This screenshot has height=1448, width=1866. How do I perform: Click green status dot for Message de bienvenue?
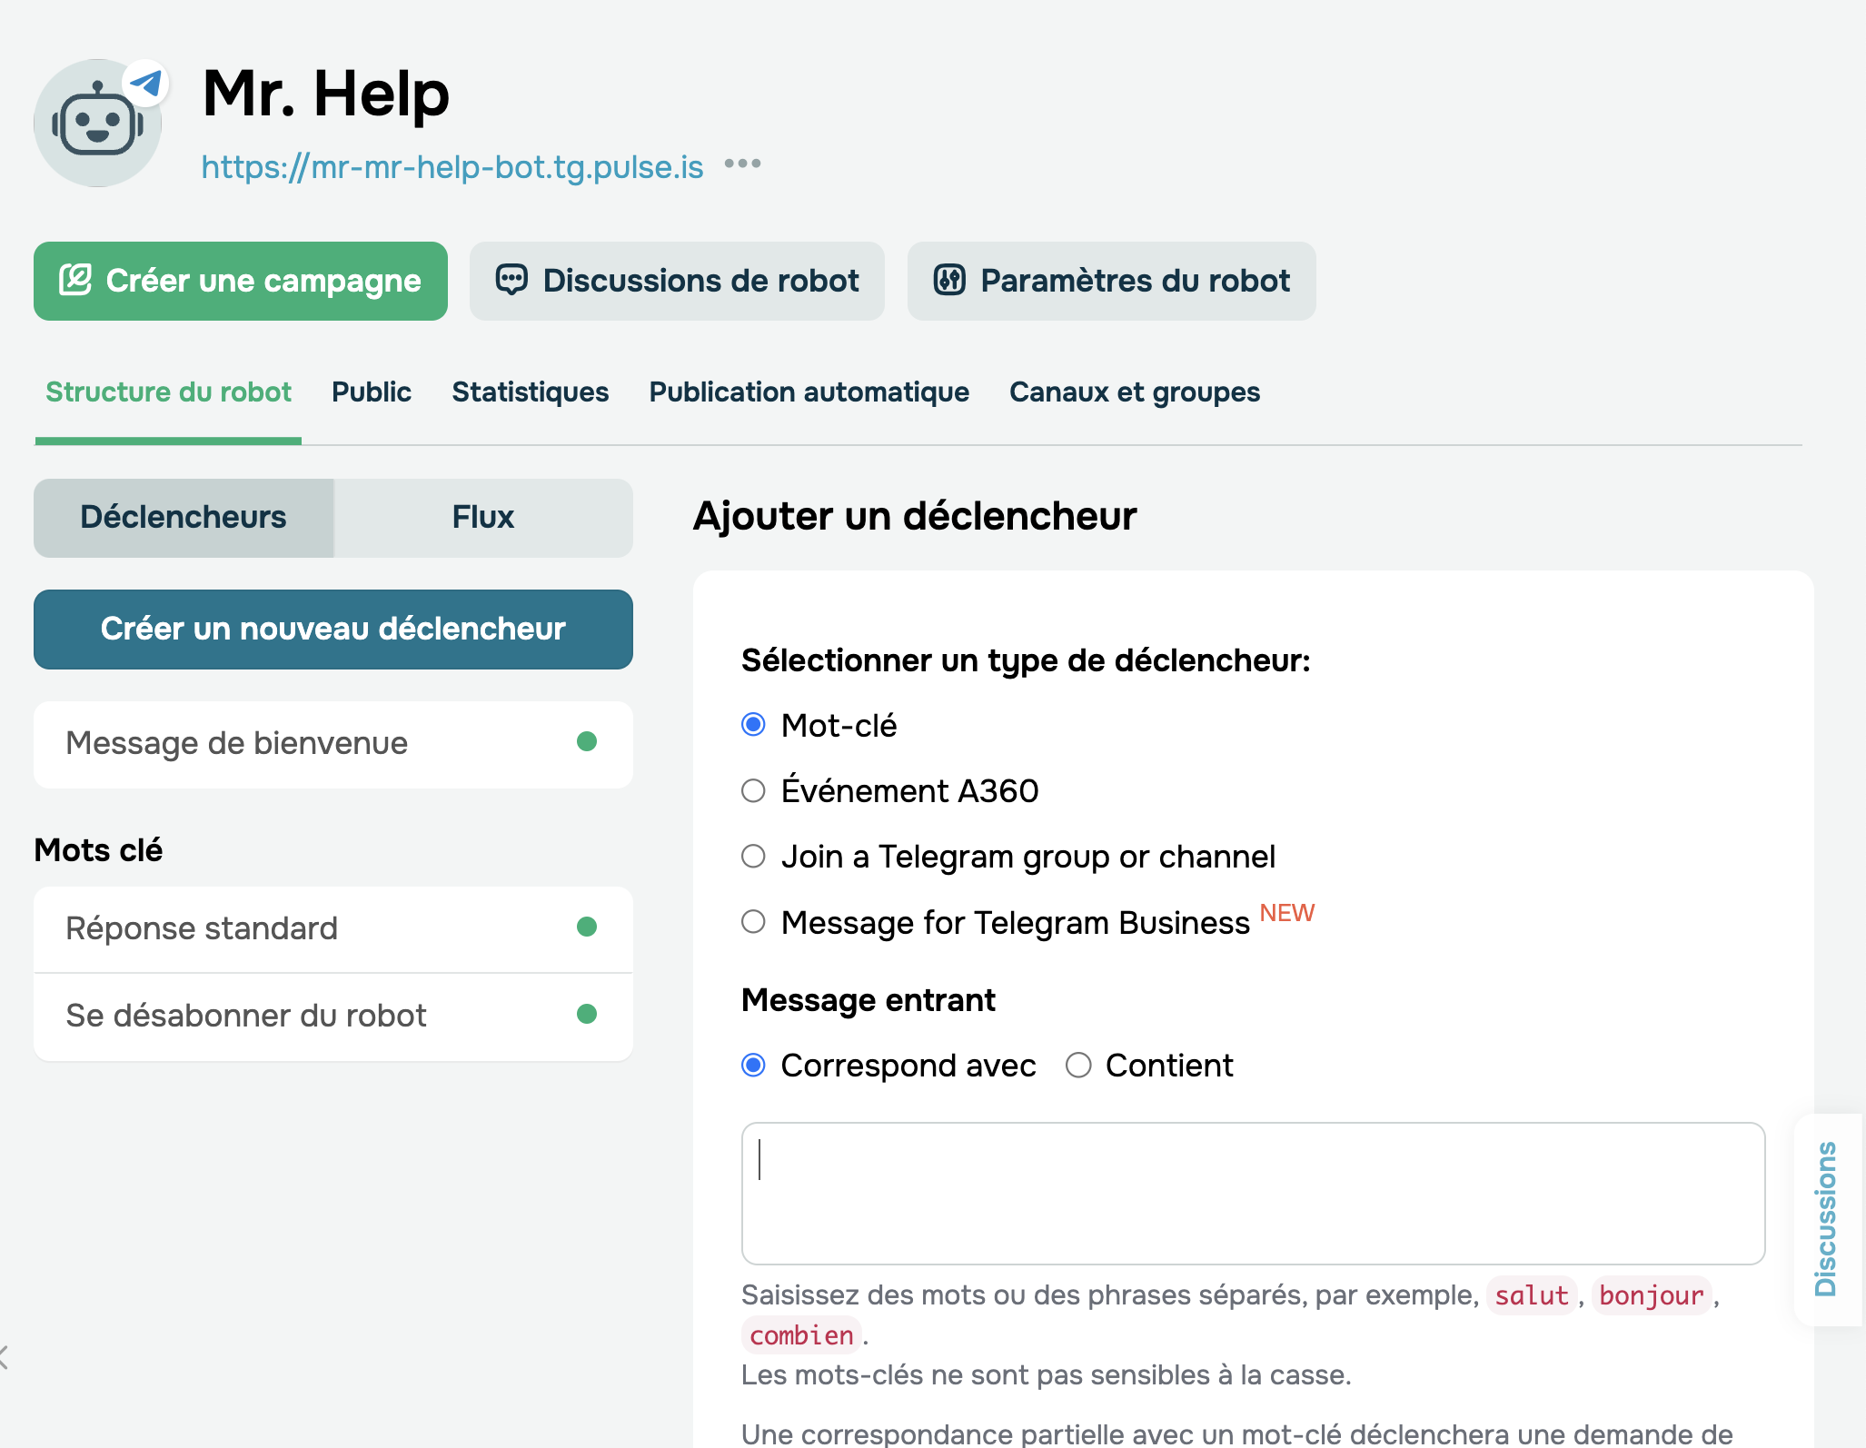click(x=587, y=742)
